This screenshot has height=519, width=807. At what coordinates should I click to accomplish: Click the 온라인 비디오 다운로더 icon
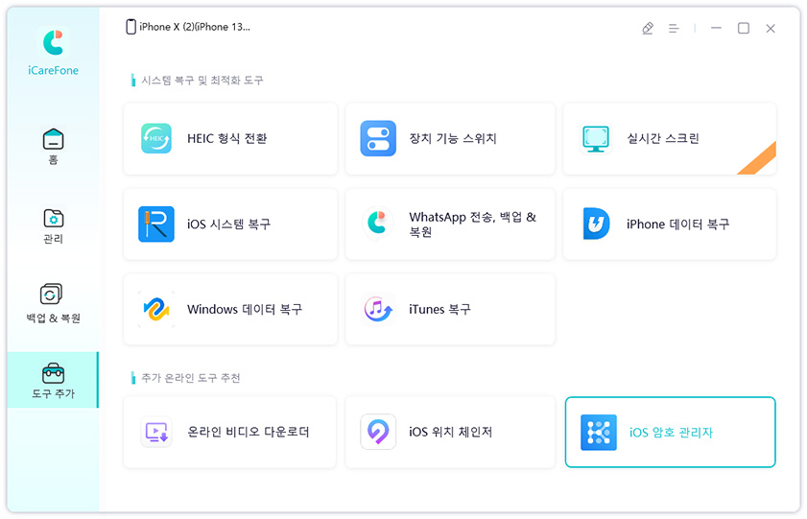[x=156, y=432]
